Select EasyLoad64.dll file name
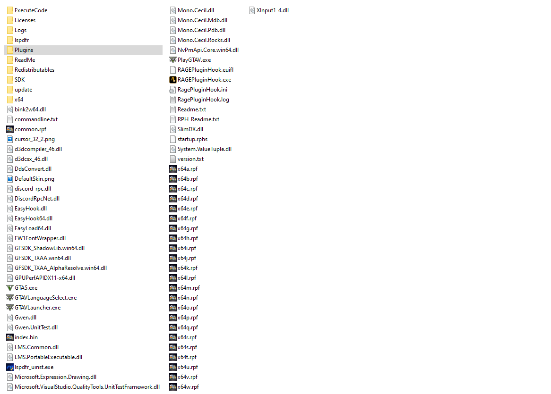 (x=33, y=228)
